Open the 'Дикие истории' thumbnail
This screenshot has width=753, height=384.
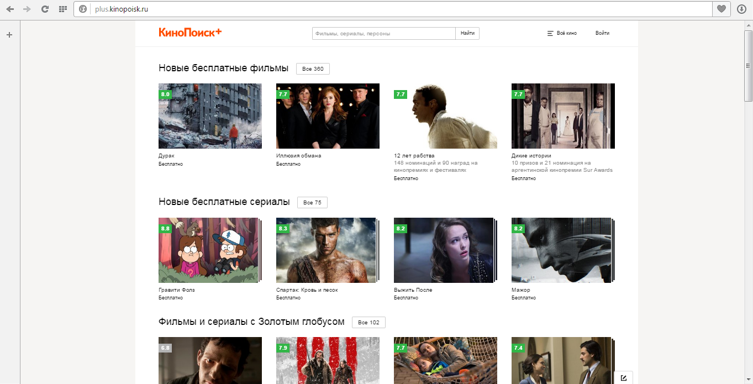coord(563,116)
